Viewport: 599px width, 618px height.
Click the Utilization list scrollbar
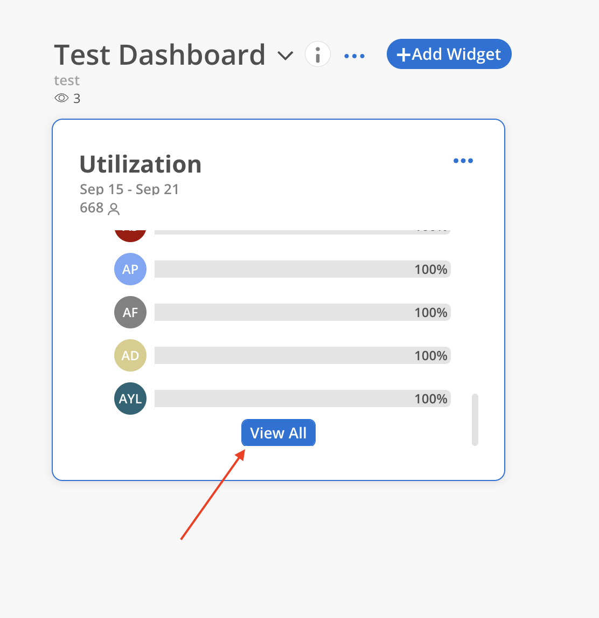pos(475,420)
